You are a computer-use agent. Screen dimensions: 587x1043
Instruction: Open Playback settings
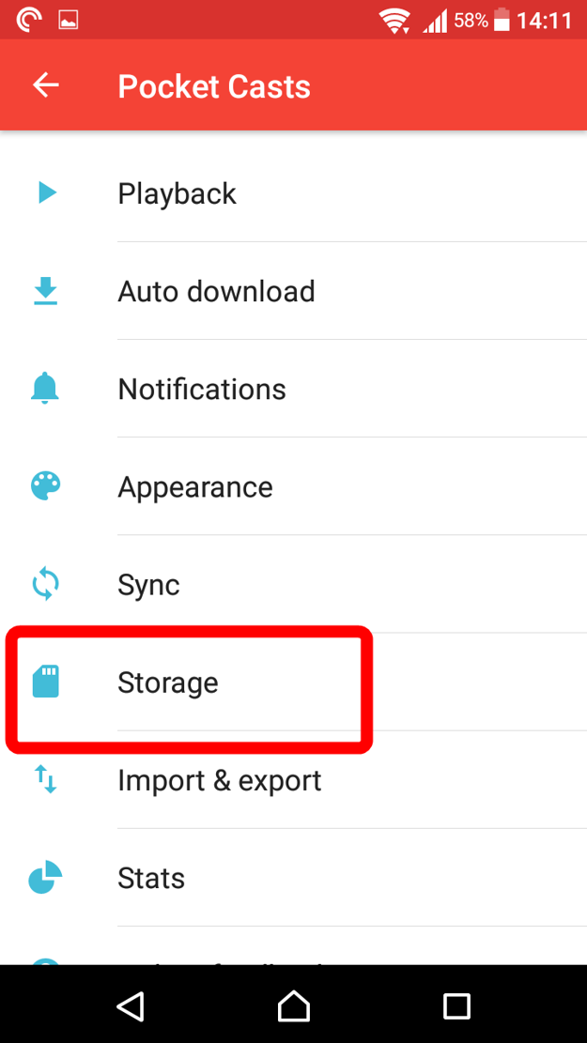click(x=293, y=193)
